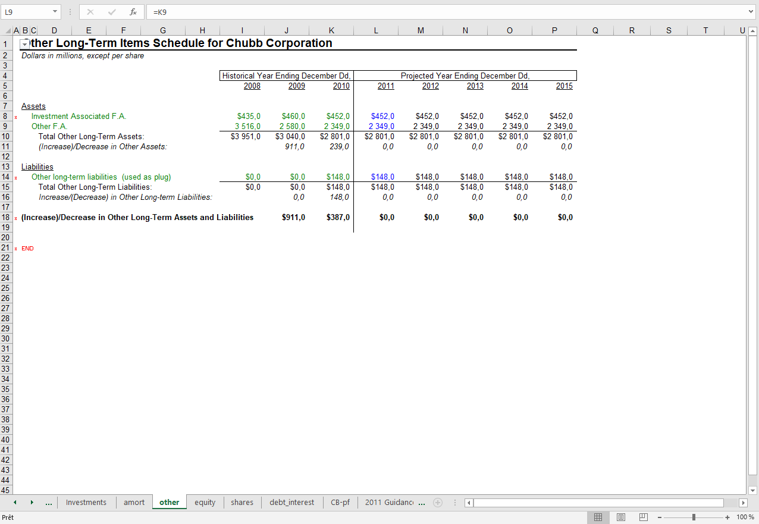Click Historical Year Ending December header
This screenshot has width=759, height=524.
tap(287, 76)
